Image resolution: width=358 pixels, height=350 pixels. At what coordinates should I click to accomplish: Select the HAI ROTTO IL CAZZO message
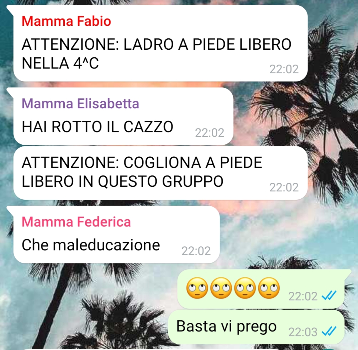(123, 116)
